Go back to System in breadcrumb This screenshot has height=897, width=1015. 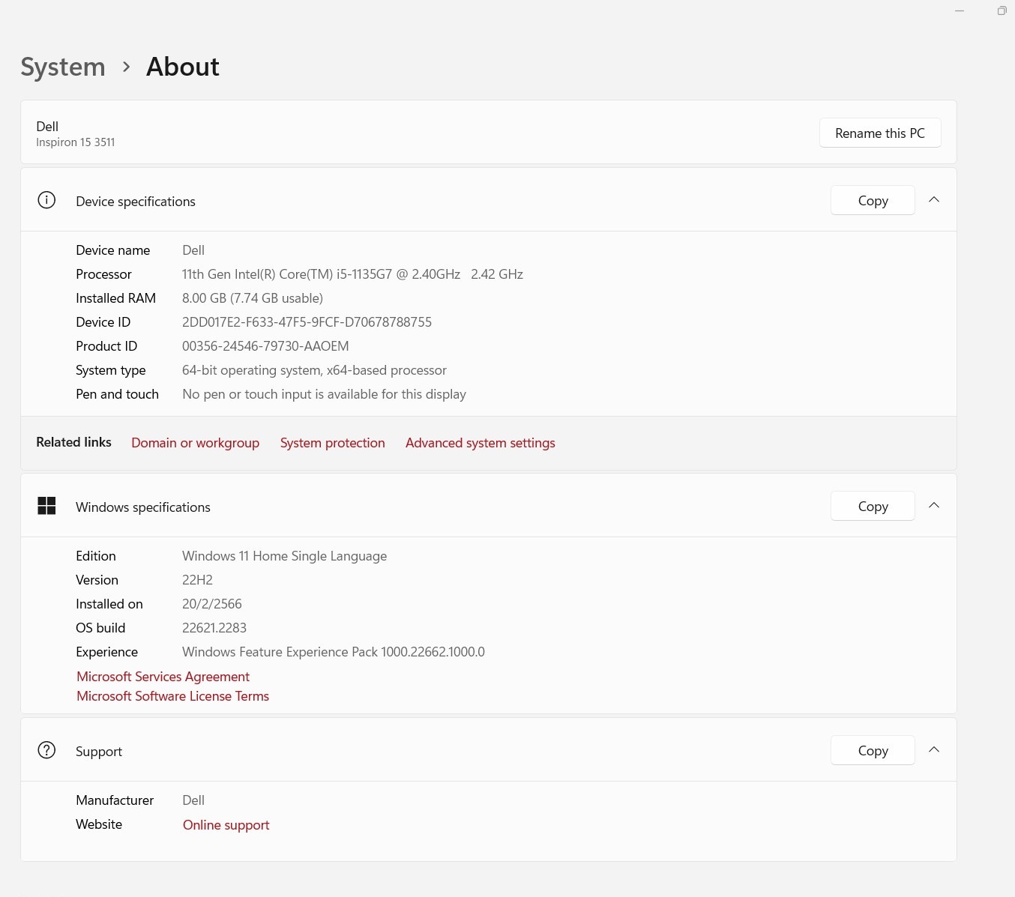coord(63,67)
